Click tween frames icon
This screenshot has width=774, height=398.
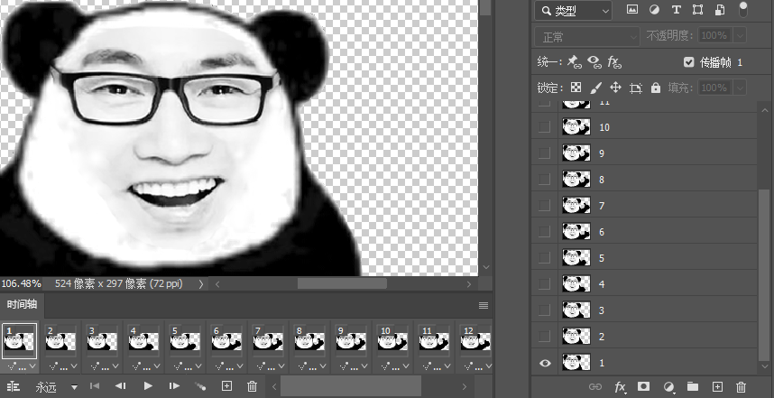tap(200, 386)
